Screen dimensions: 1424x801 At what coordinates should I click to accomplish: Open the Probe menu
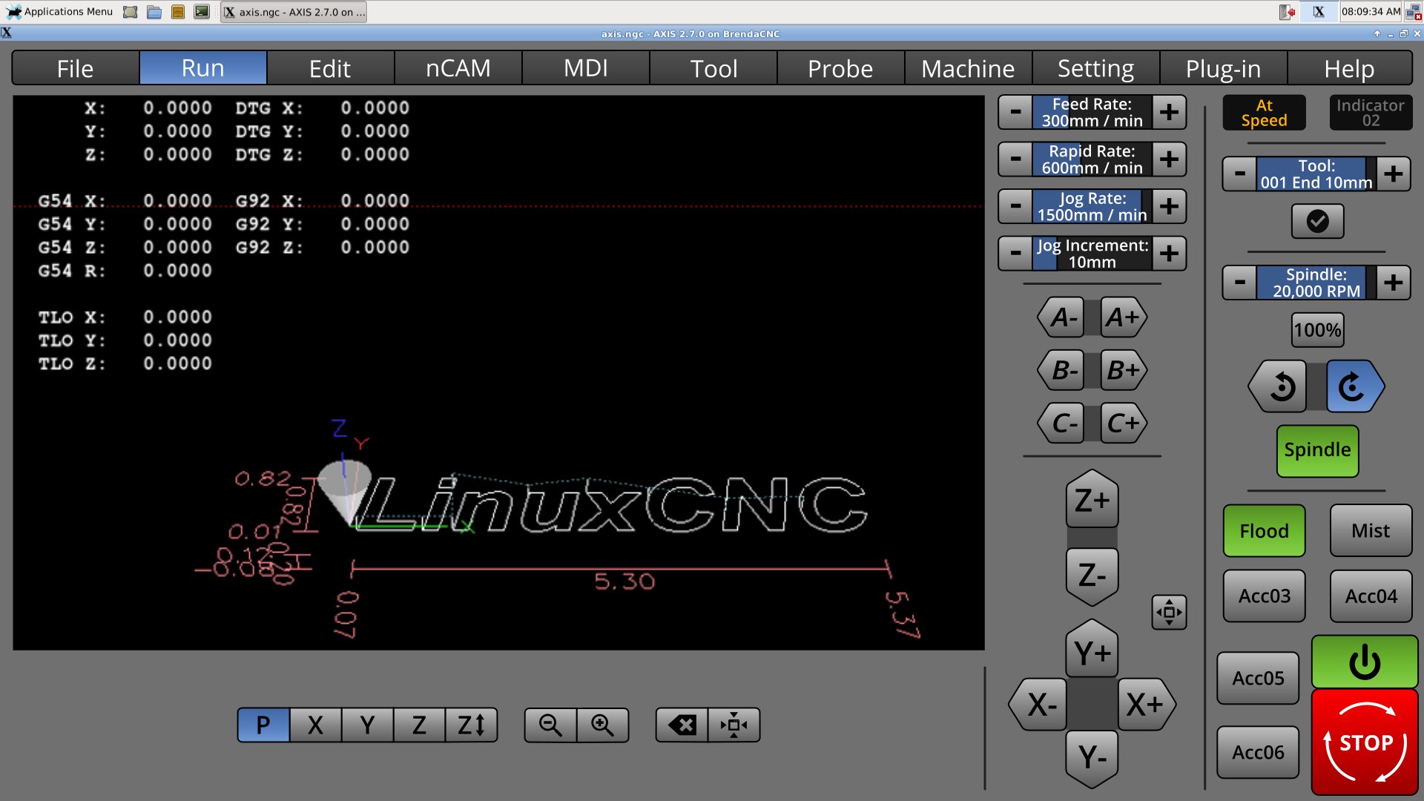(840, 68)
